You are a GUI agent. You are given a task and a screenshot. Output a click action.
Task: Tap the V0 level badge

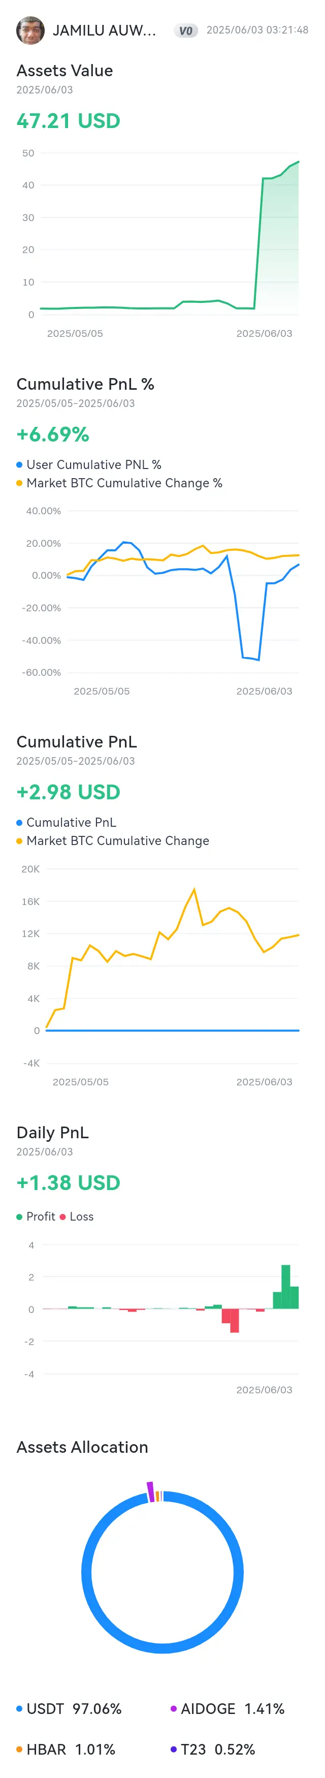[186, 30]
